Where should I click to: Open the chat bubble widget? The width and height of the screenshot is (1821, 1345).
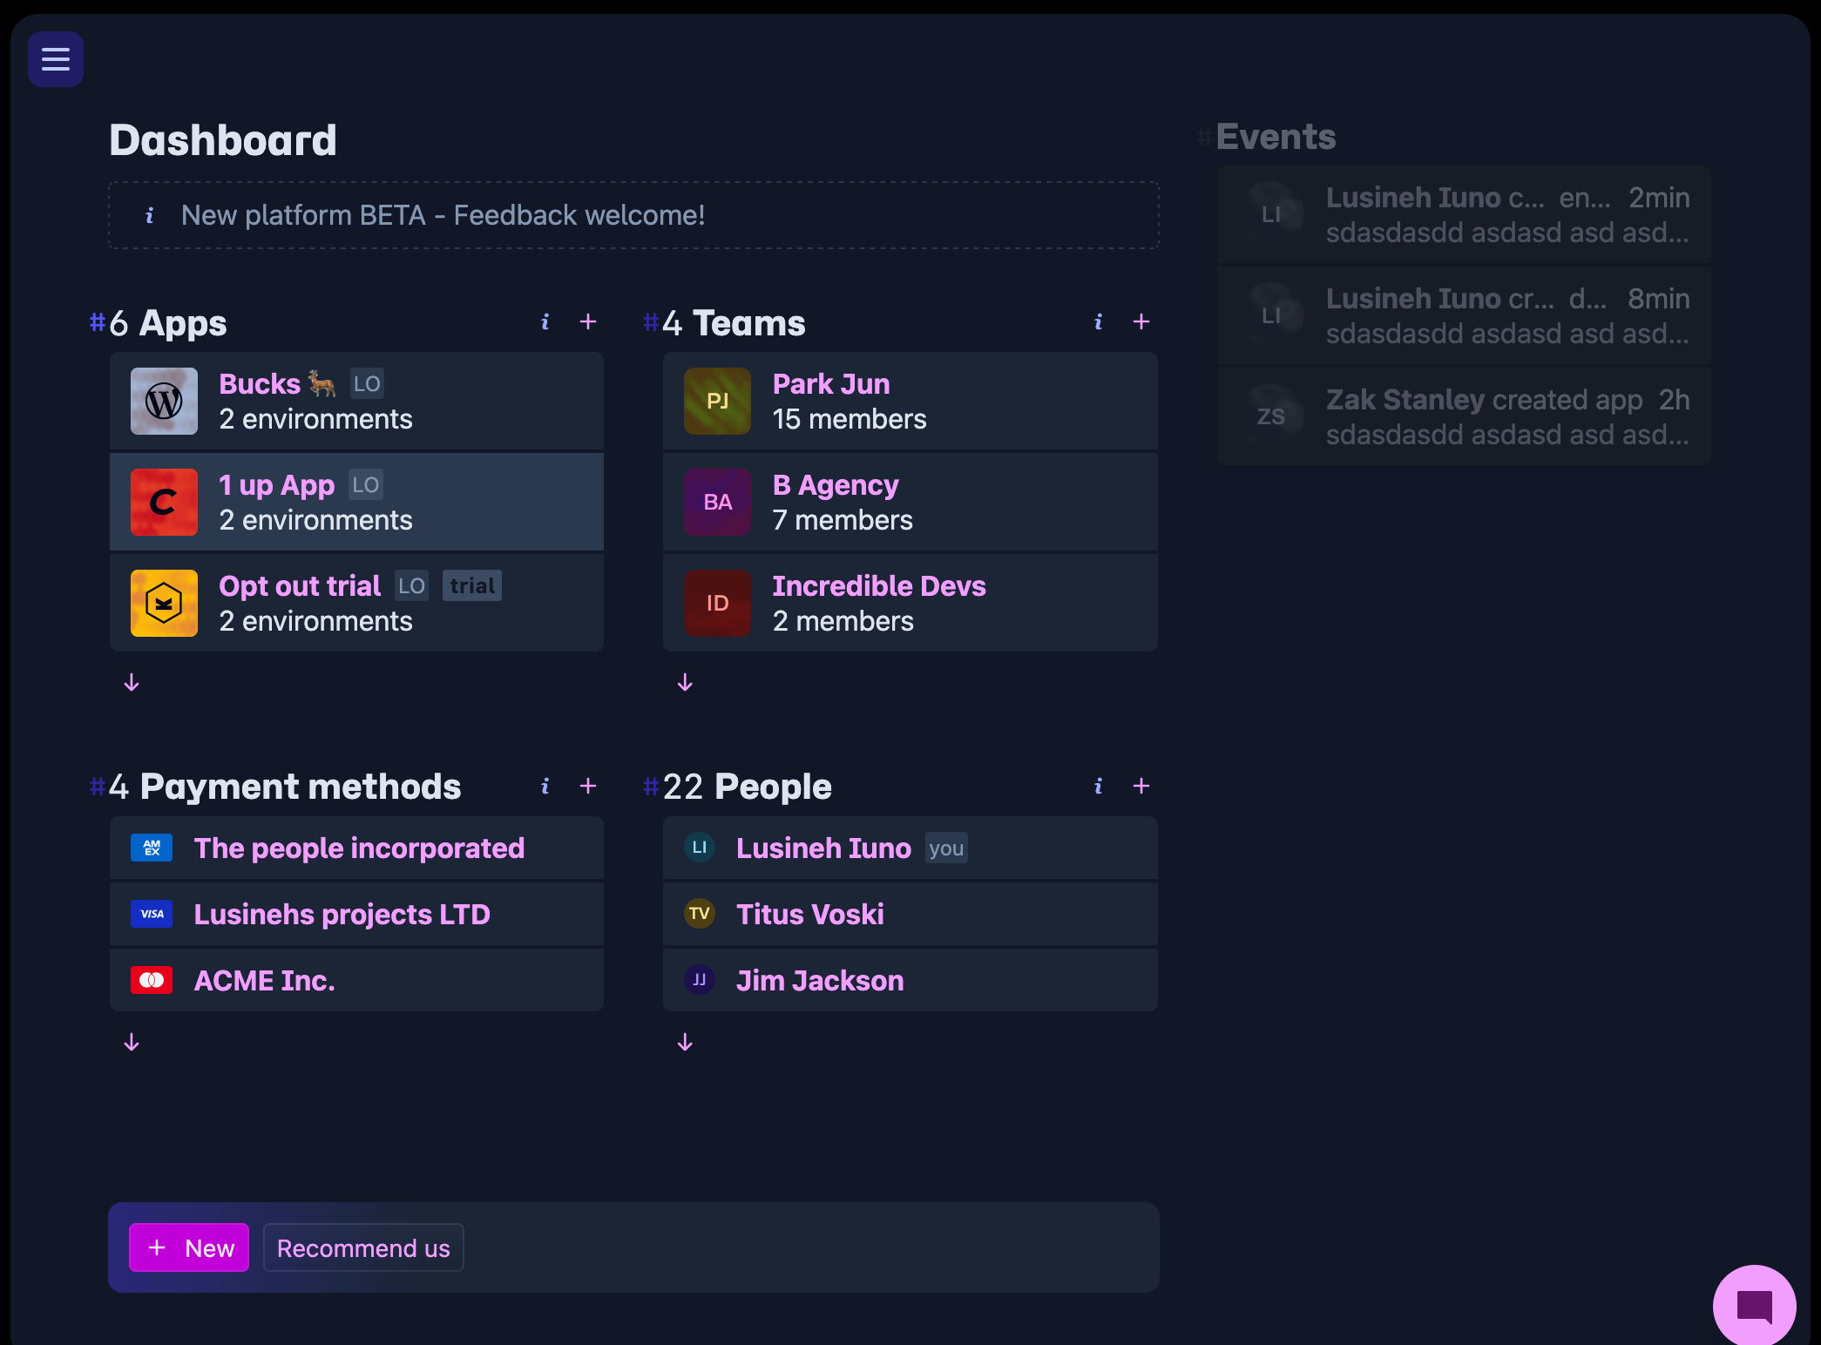coord(1754,1306)
